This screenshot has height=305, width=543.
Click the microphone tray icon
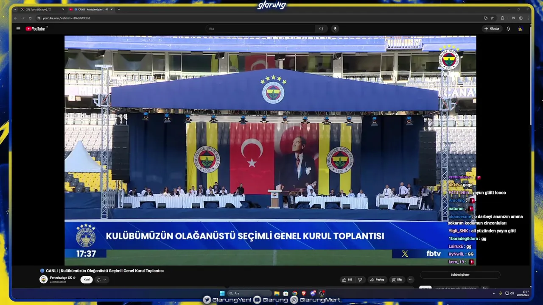coord(501,293)
